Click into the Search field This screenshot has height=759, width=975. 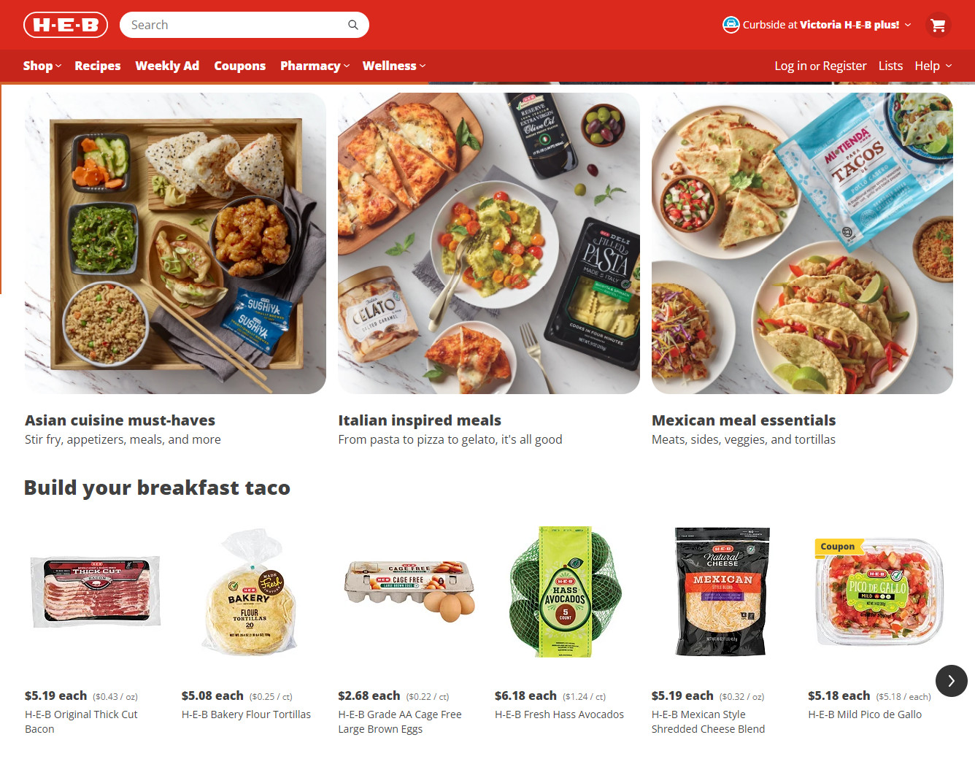235,25
